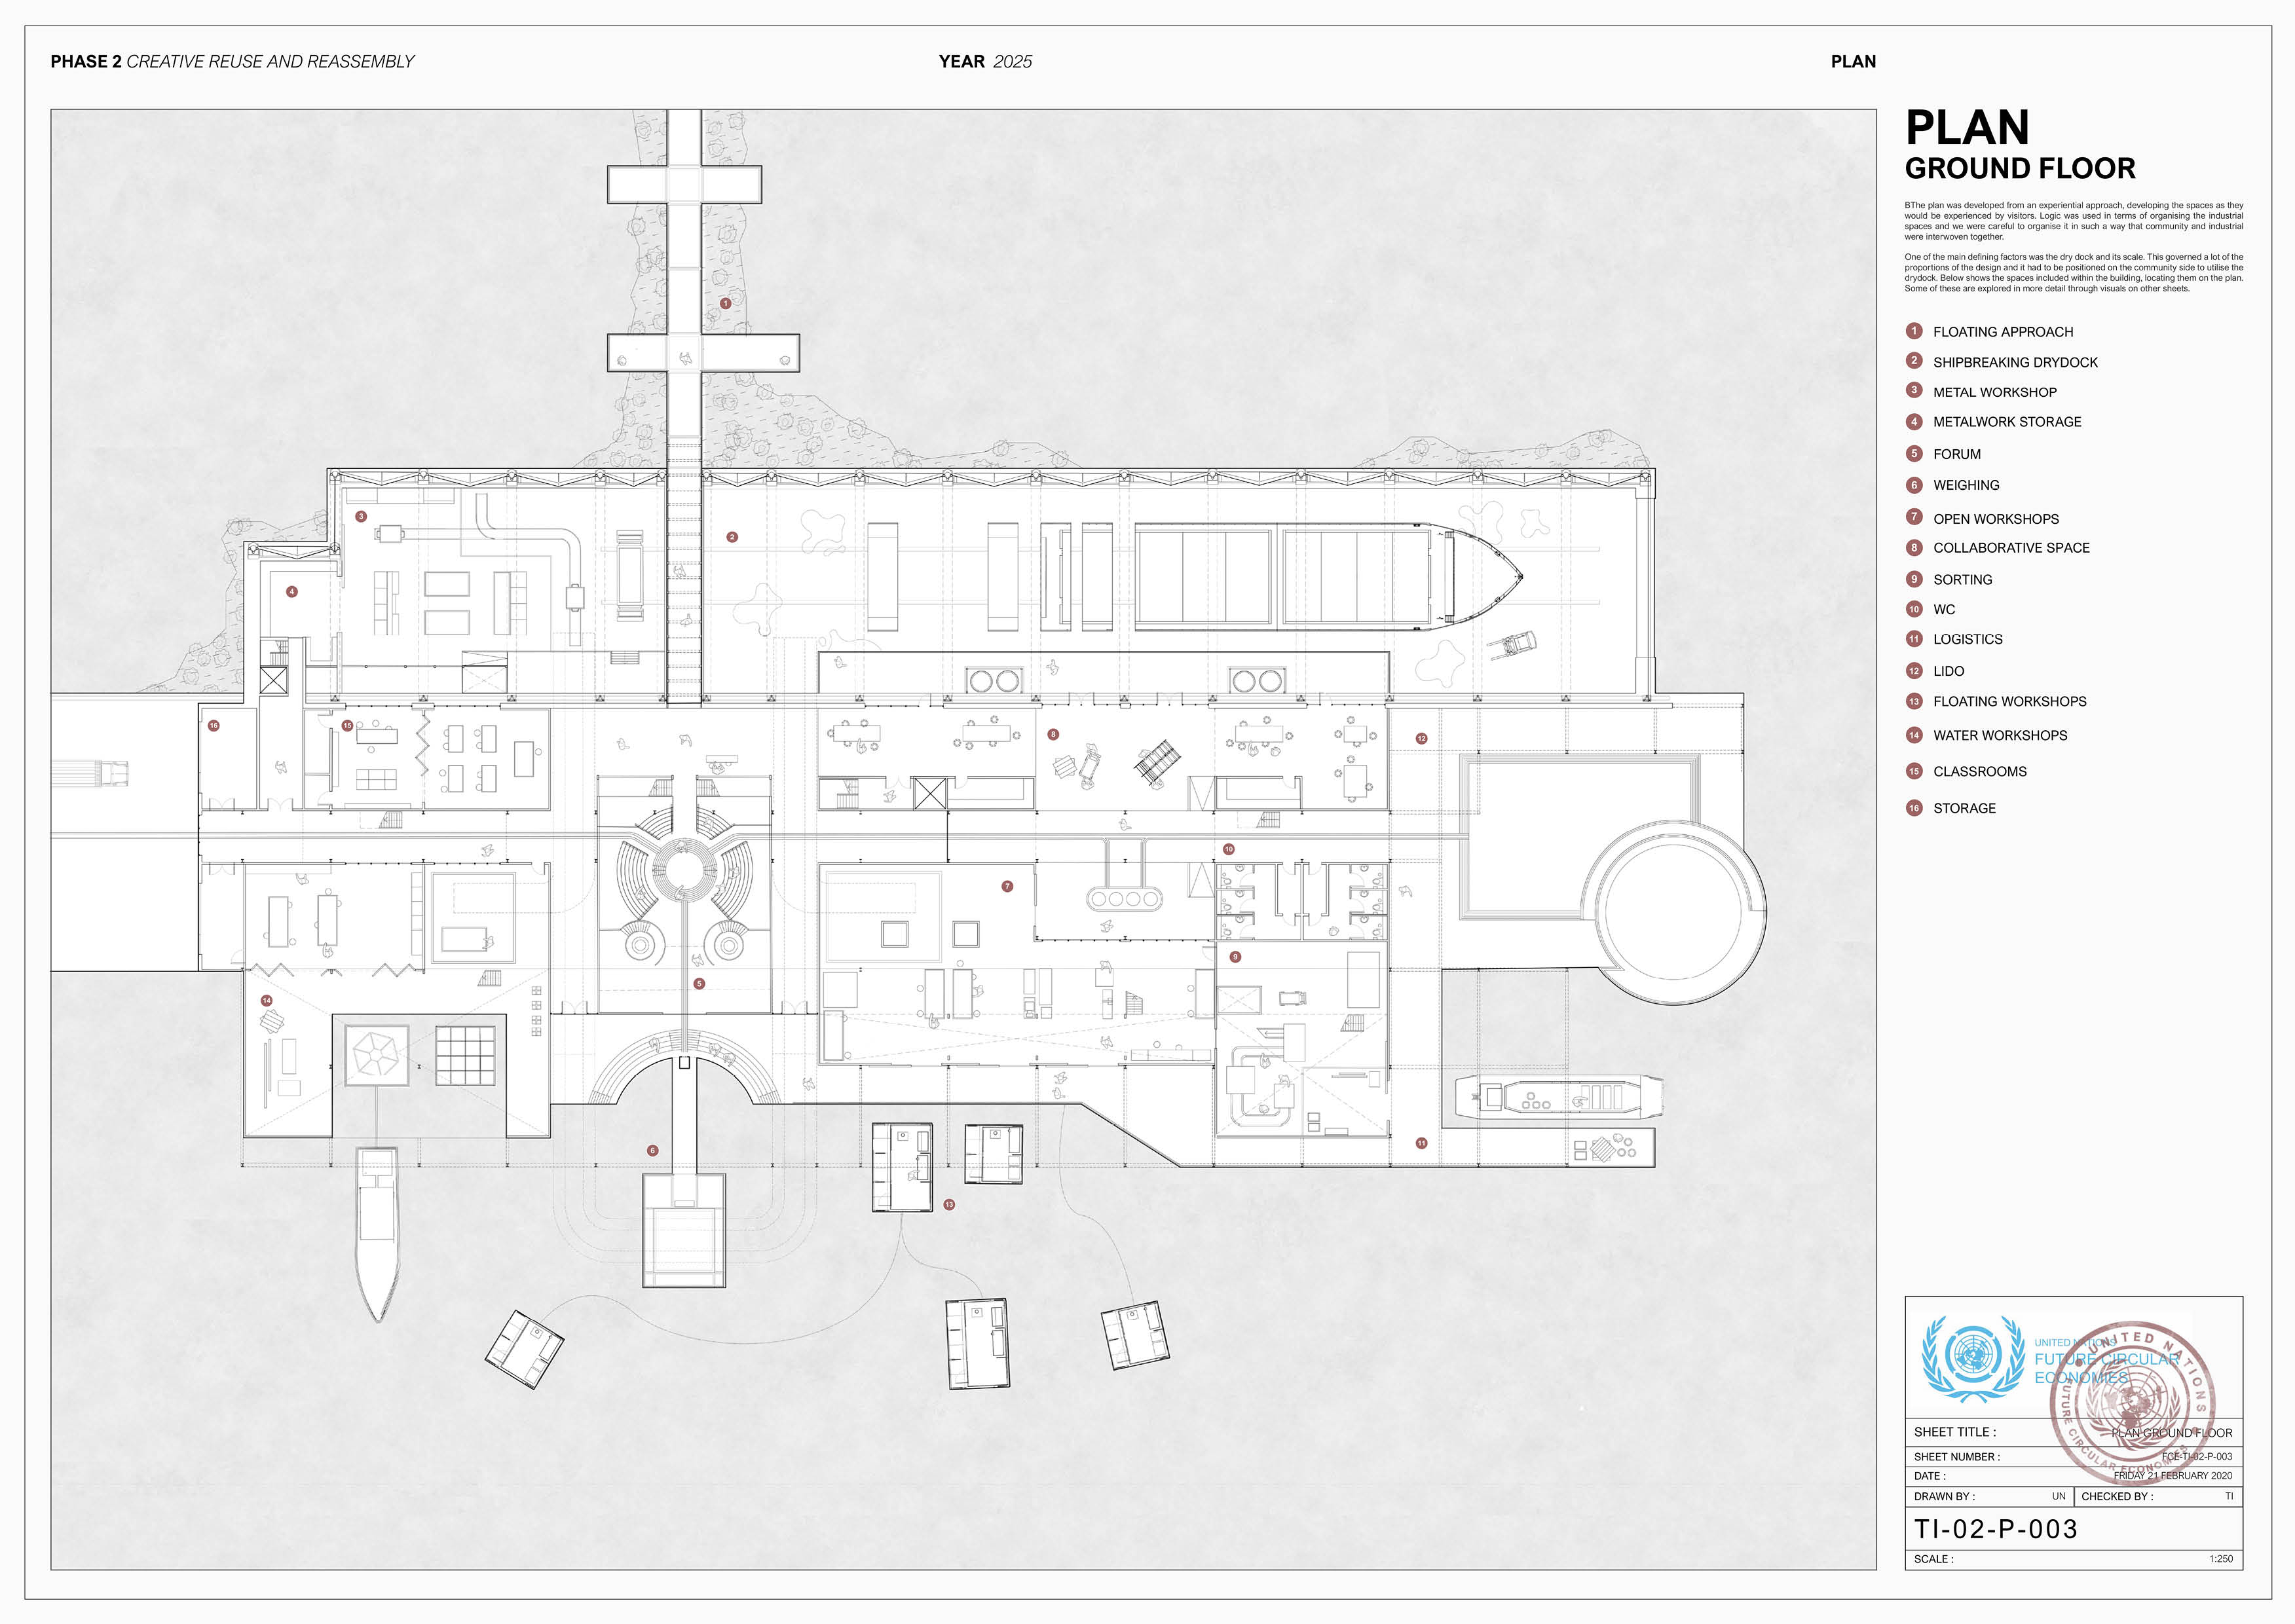2295x1624 pixels.
Task: Click the circular lido pool on plan
Action: click(x=1672, y=911)
